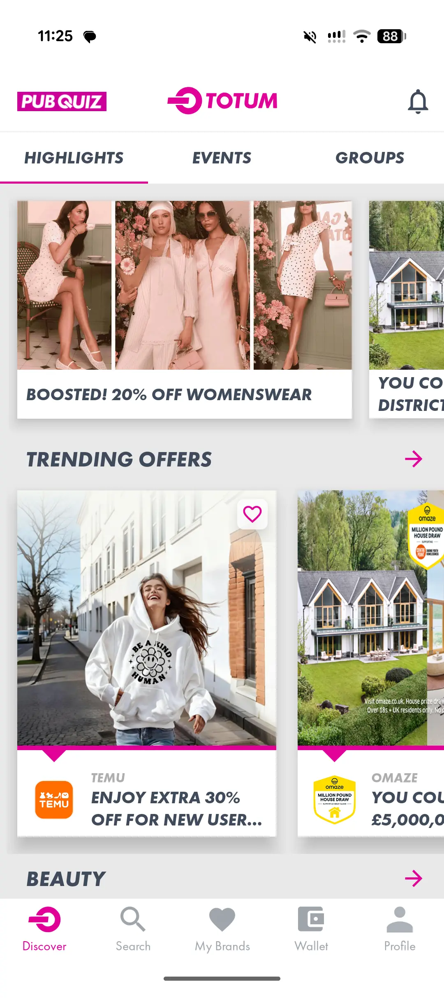Switch to the Events tab
The height and width of the screenshot is (998, 444).
pos(222,158)
